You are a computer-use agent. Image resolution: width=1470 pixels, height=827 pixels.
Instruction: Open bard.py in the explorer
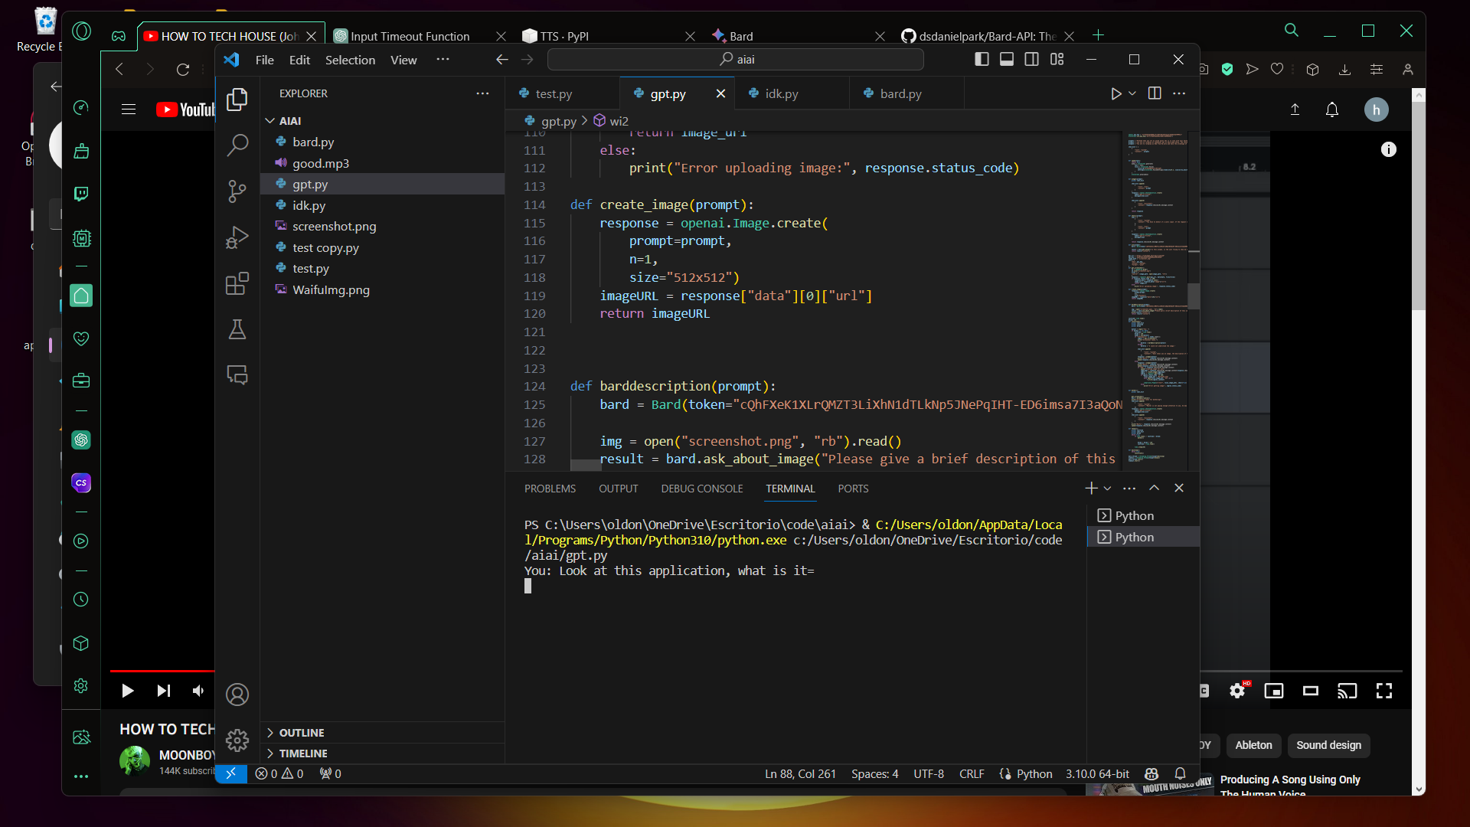click(x=313, y=142)
